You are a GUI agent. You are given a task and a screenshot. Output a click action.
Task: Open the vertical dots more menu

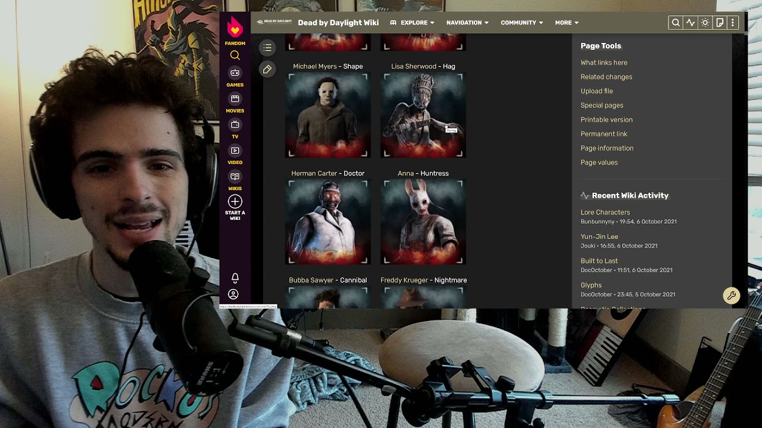pyautogui.click(x=733, y=23)
